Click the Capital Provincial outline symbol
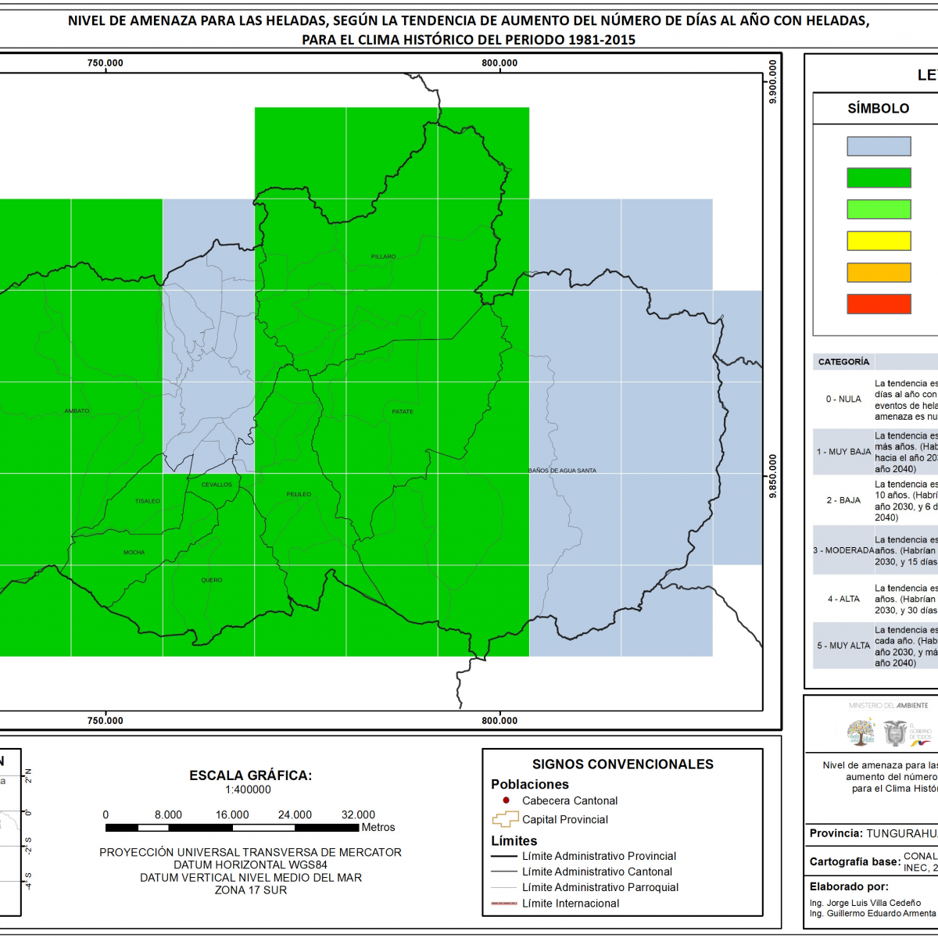 tap(505, 819)
